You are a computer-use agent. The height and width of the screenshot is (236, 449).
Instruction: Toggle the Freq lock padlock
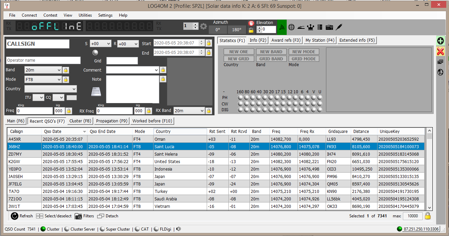pyautogui.click(x=68, y=111)
